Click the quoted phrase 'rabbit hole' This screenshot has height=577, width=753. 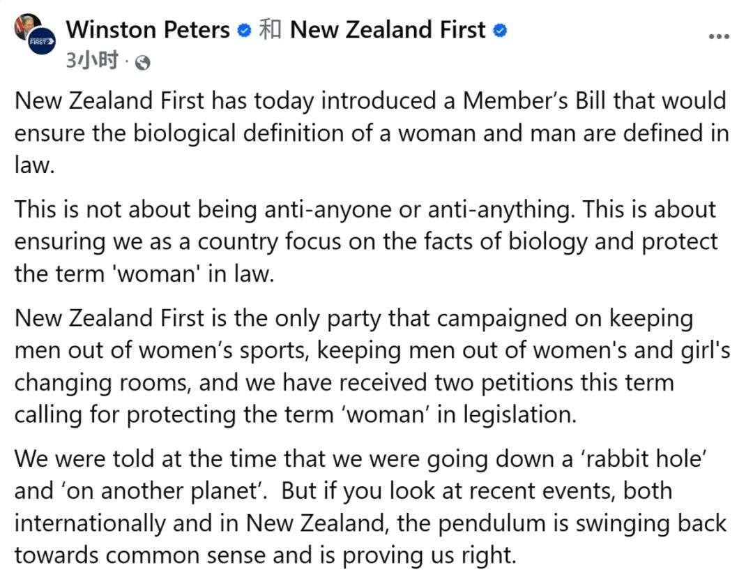pos(643,459)
